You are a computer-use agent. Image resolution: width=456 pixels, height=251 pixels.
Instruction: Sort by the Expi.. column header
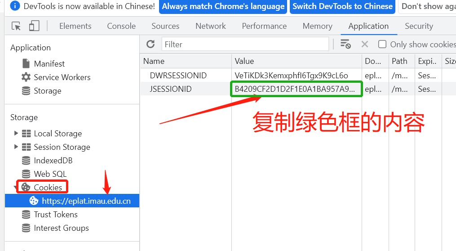429,61
